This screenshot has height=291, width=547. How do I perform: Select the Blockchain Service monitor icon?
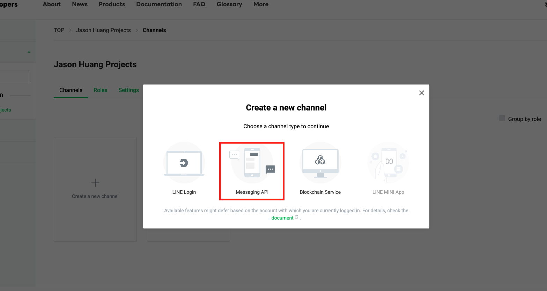pyautogui.click(x=320, y=163)
